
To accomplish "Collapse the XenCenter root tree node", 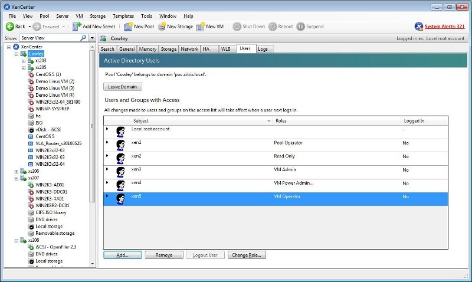I will (9, 47).
